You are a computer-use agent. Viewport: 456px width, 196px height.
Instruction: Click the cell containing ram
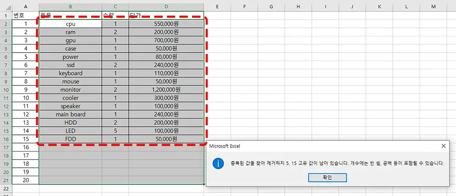pyautogui.click(x=70, y=32)
